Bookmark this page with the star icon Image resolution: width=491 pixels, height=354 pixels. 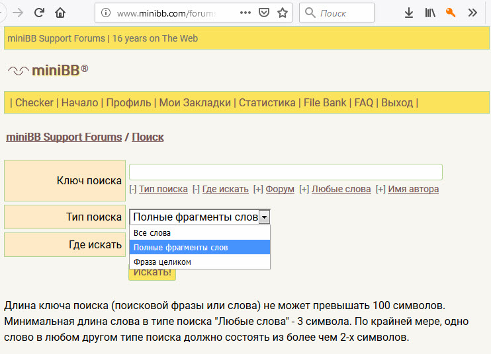pyautogui.click(x=283, y=13)
